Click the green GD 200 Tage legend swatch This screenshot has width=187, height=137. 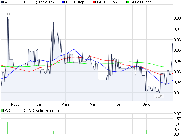coord(128,2)
